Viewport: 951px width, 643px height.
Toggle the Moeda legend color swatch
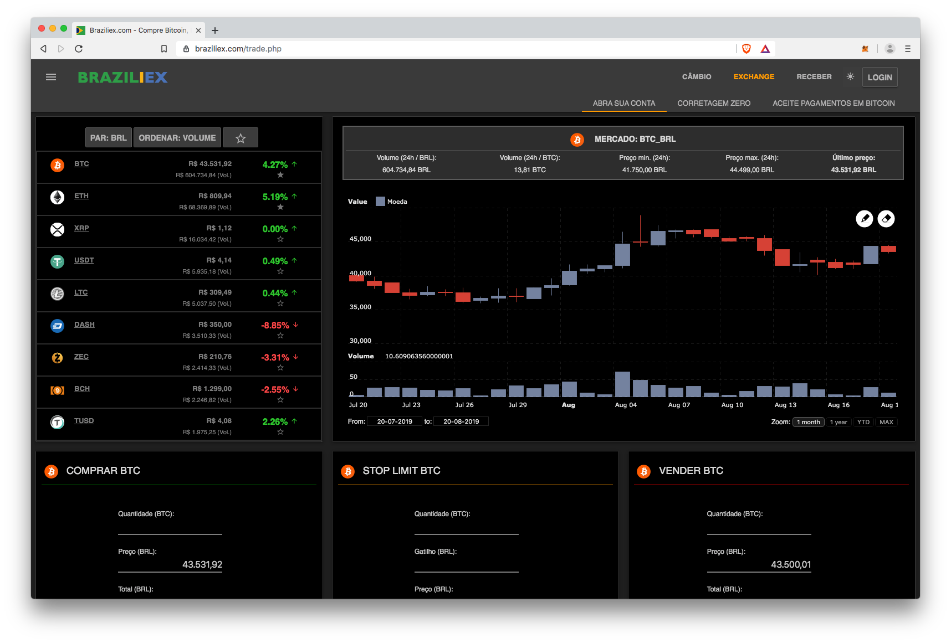(380, 202)
